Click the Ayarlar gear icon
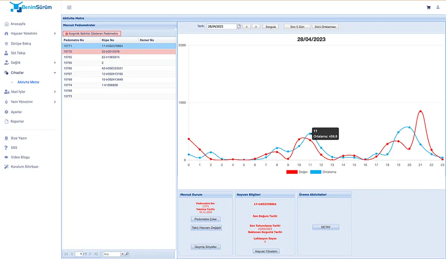 pyautogui.click(x=7, y=112)
